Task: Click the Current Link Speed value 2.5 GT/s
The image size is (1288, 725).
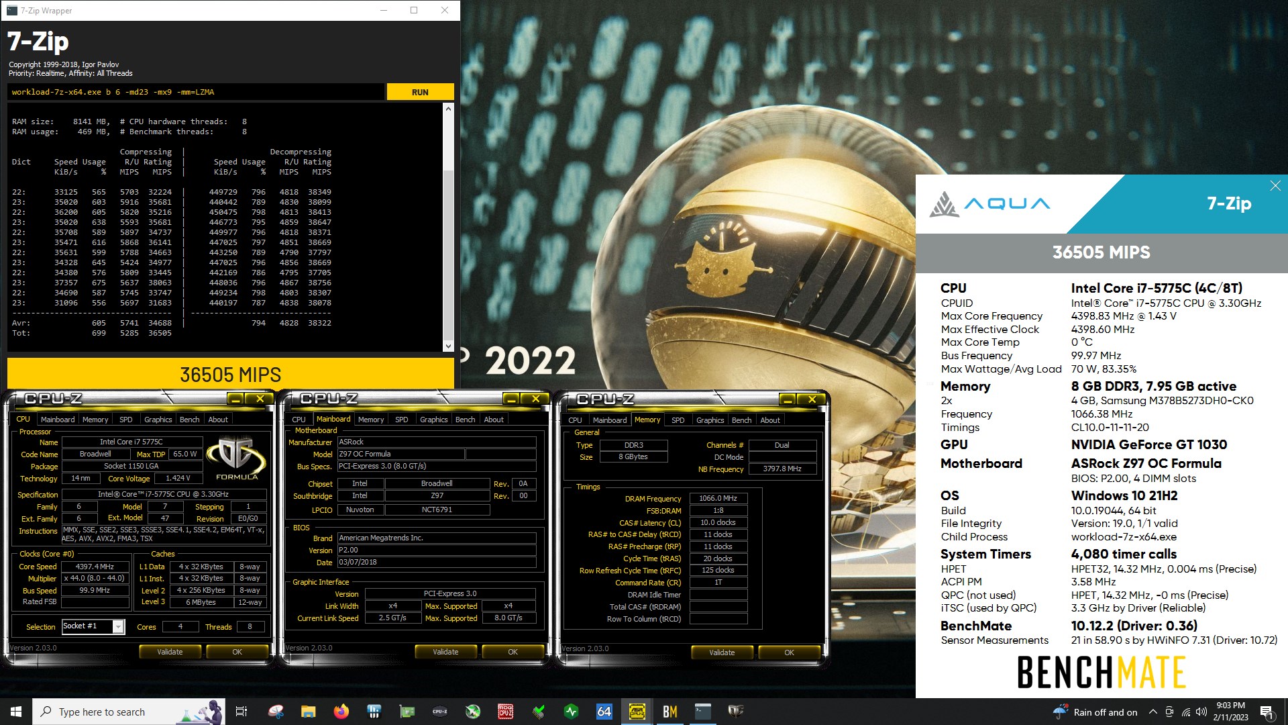Action: pos(392,618)
